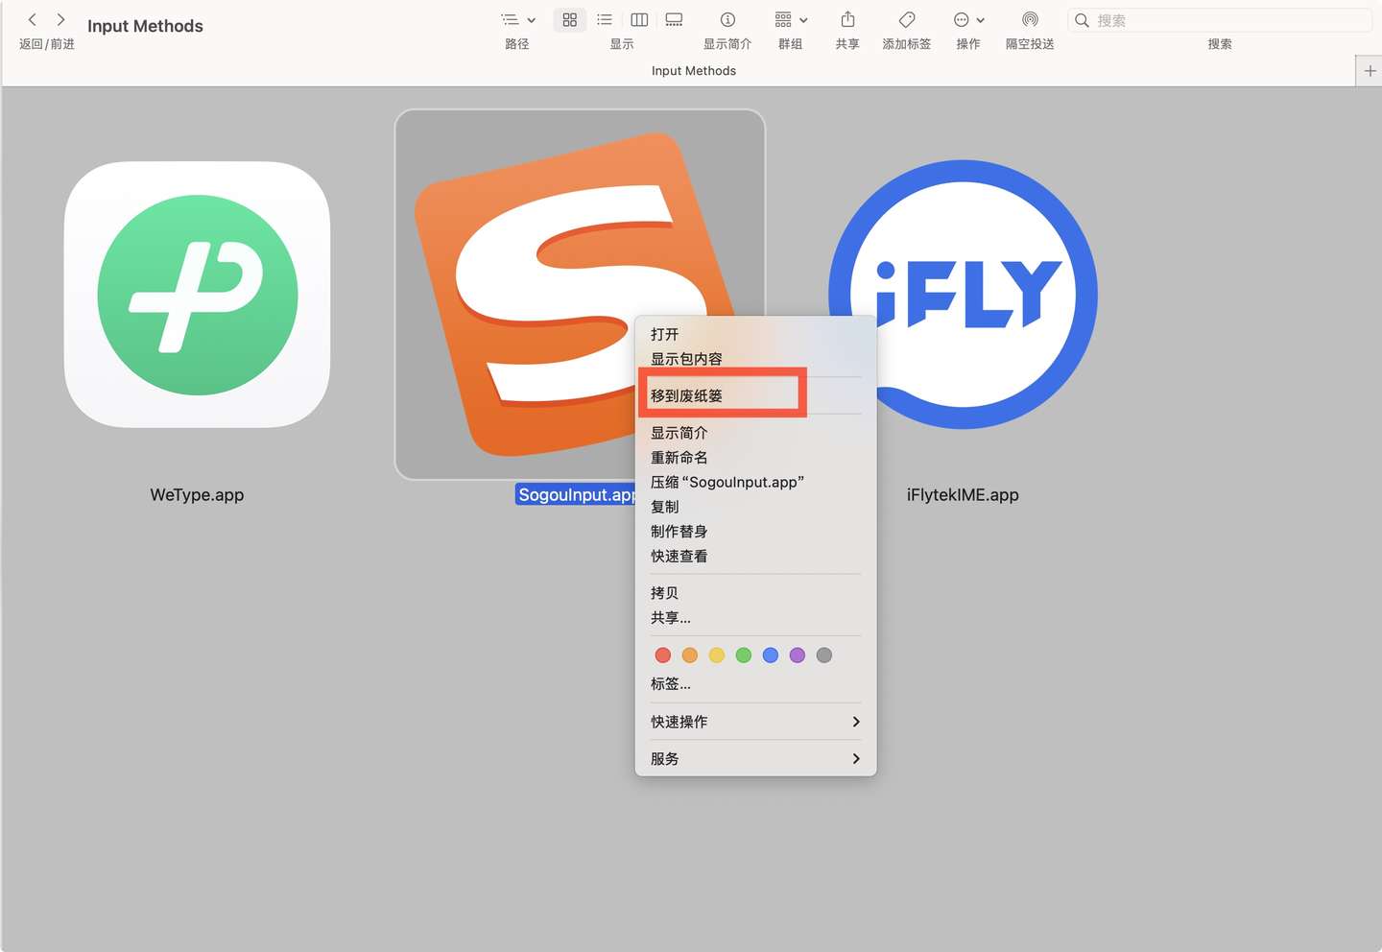Choose 拷贝 in the context menu
Viewport: 1382px width, 952px height.
[755, 593]
